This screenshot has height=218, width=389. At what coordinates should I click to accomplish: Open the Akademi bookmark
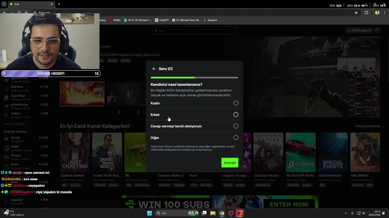[210, 20]
